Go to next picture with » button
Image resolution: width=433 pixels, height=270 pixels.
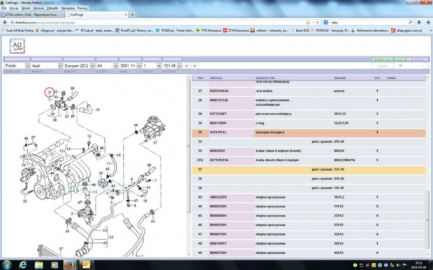[195, 66]
